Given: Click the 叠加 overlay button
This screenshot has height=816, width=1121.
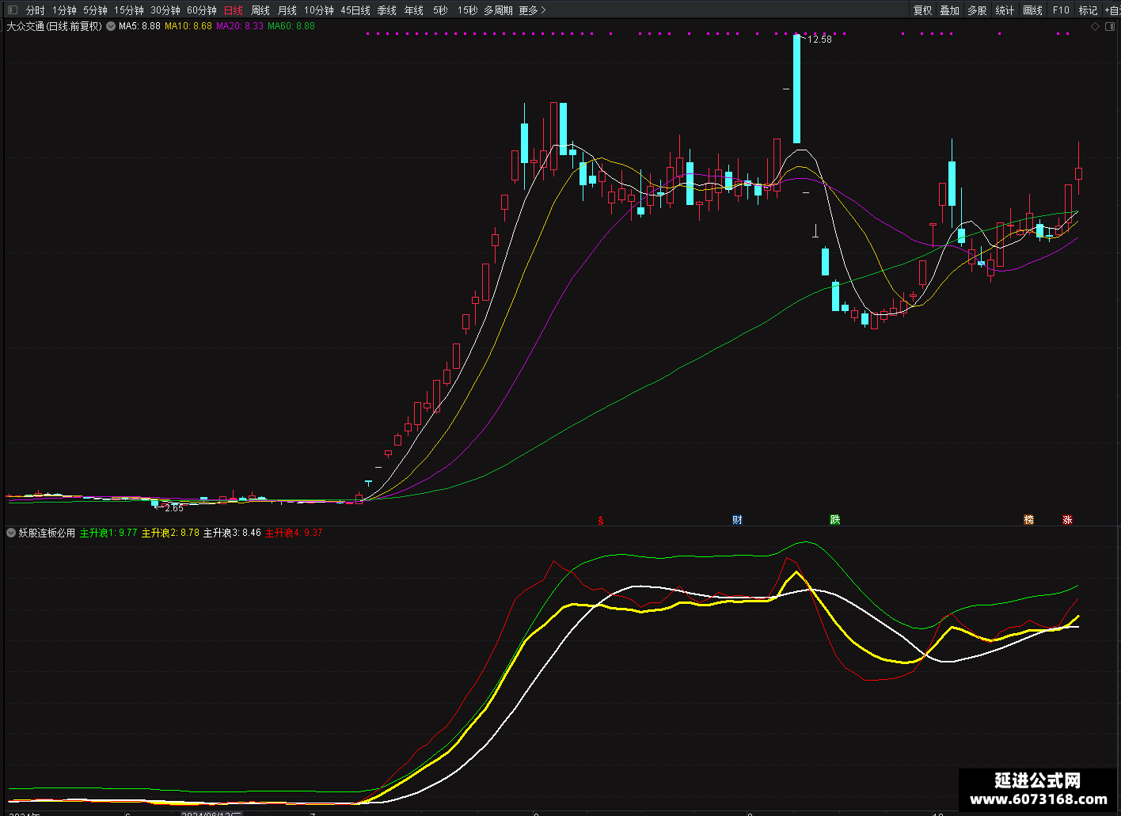Looking at the screenshot, I should pyautogui.click(x=949, y=10).
